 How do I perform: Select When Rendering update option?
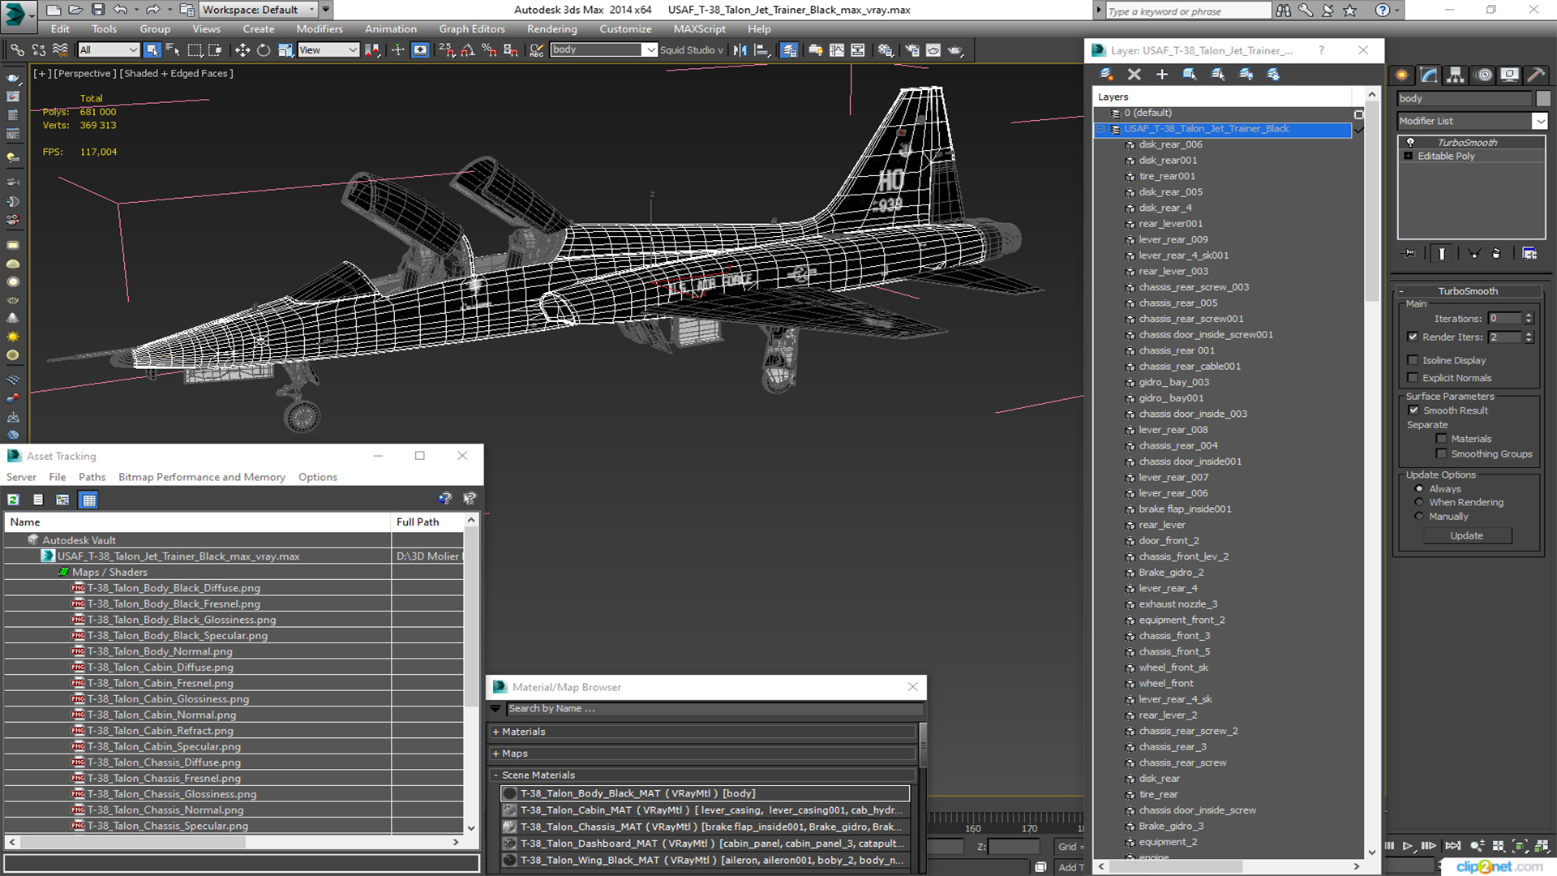point(1419,502)
